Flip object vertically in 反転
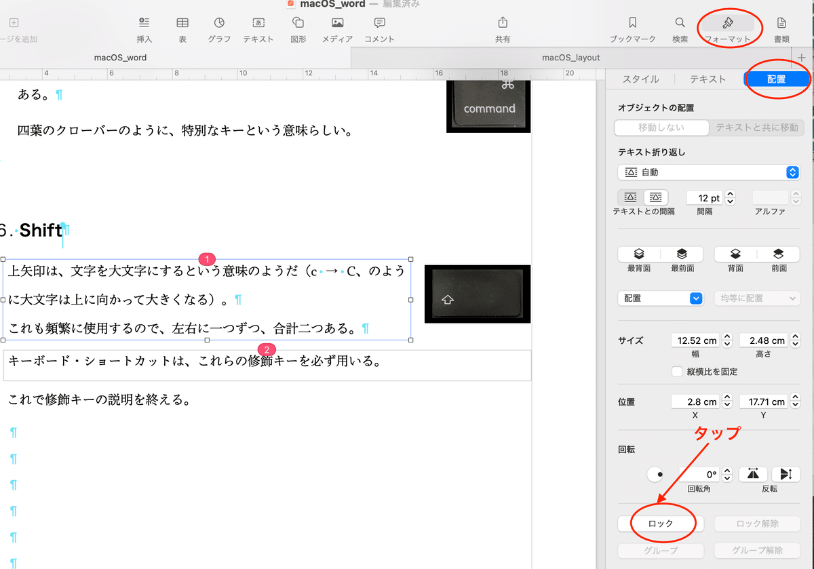The width and height of the screenshot is (814, 569). 786,475
